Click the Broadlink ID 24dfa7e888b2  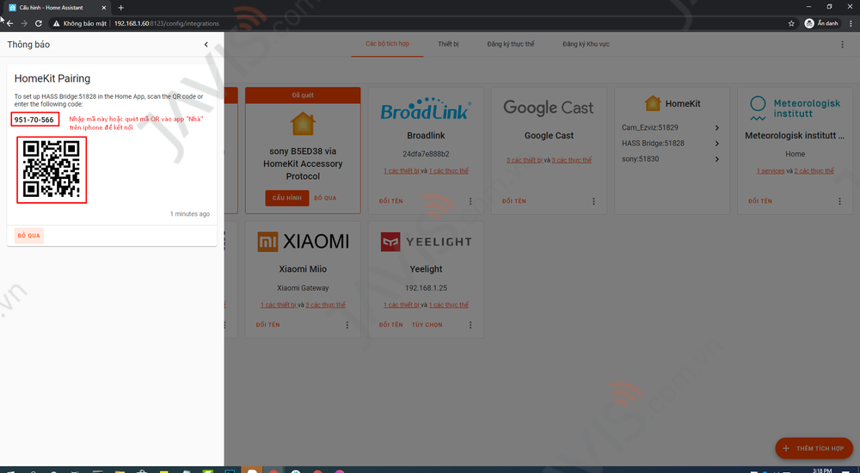(426, 154)
